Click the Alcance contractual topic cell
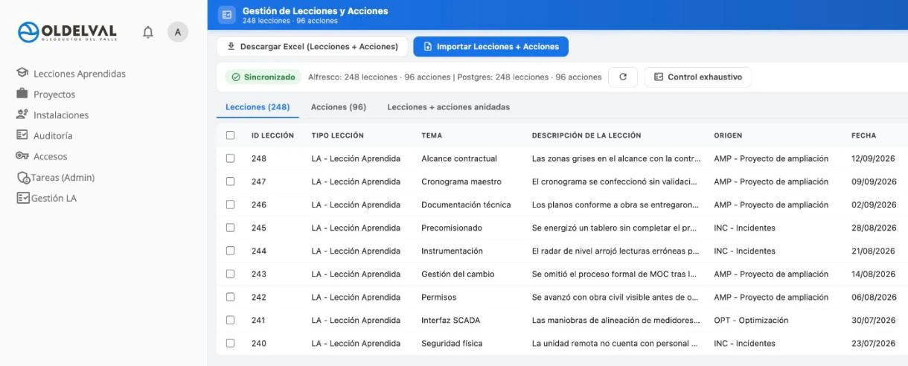Screen dimensions: 908x366 click(459, 158)
